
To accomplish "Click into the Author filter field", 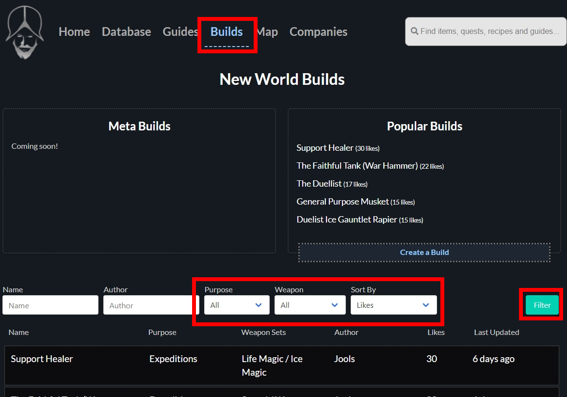I will 151,305.
